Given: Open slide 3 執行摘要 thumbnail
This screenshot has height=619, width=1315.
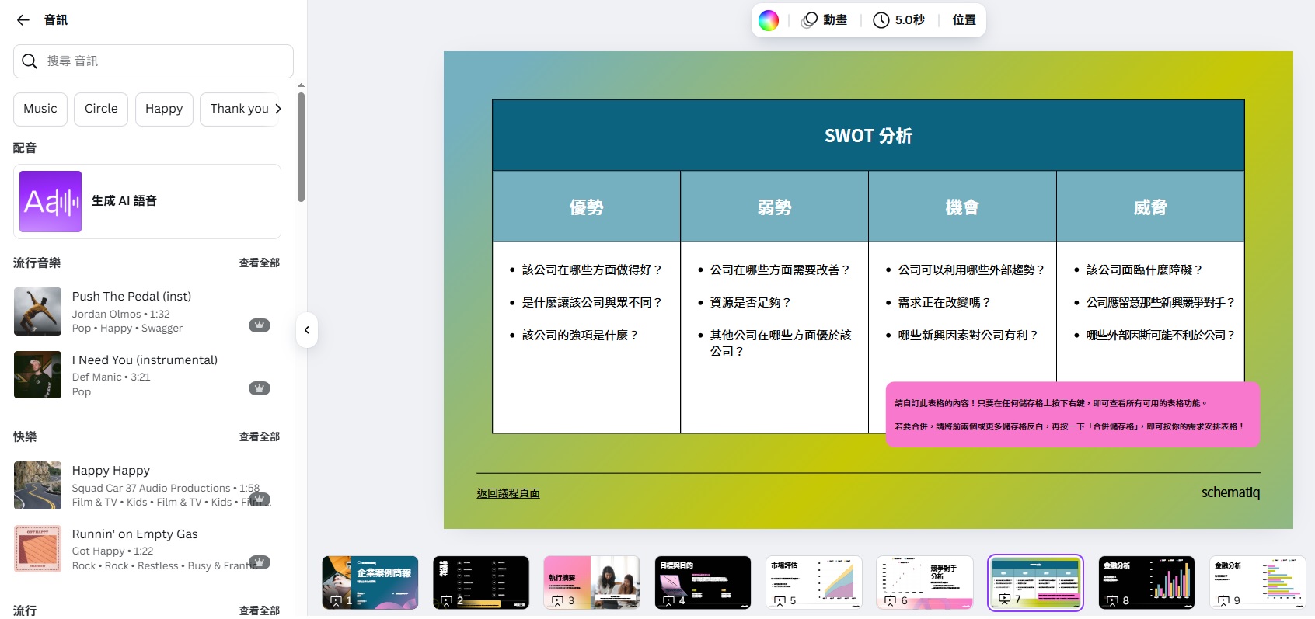Looking at the screenshot, I should click(591, 582).
